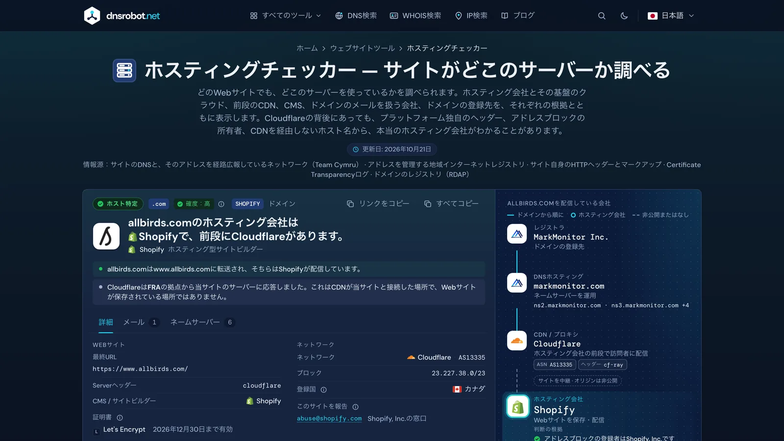Click the 更新日: 2026年10月21日 badge

[392, 149]
